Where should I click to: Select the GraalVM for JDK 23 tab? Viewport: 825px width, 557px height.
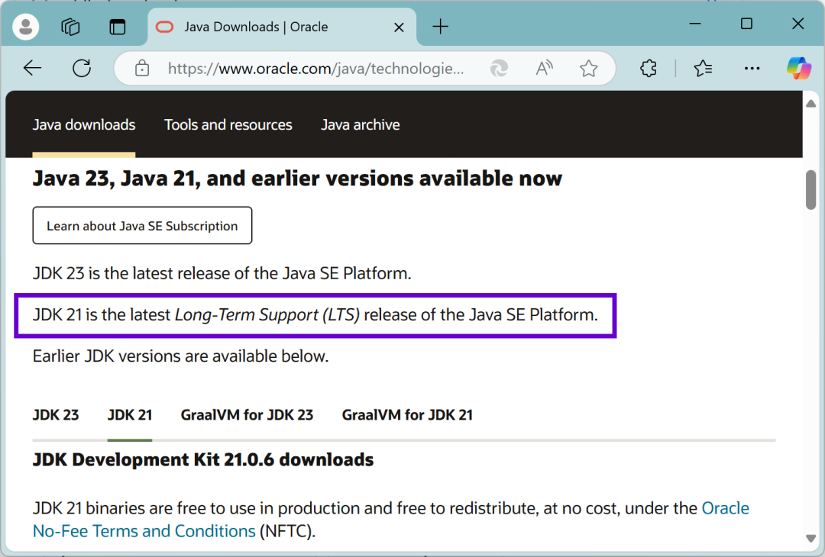(x=247, y=415)
